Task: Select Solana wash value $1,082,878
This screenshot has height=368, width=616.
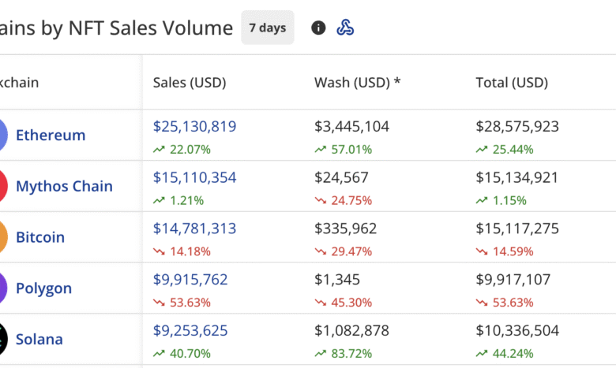Action: pos(351,331)
